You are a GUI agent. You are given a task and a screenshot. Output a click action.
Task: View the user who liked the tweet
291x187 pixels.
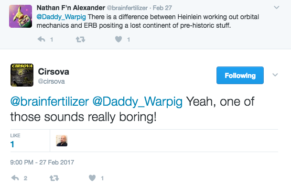[x=62, y=141]
